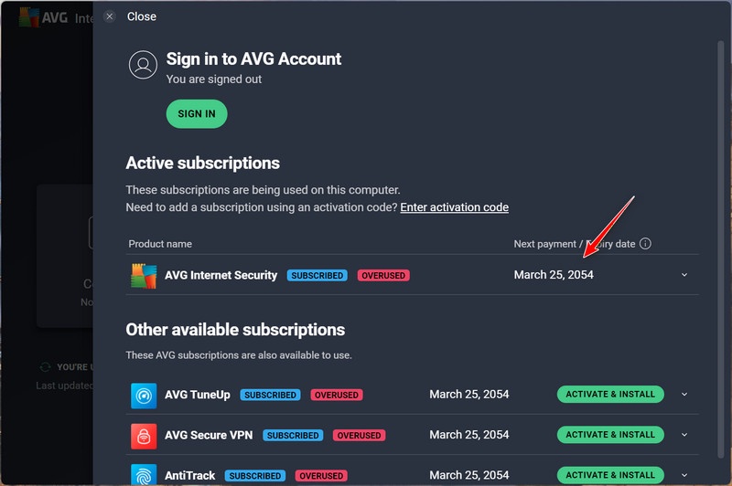732x486 pixels.
Task: Activate and install AntiTrack
Action: tap(610, 475)
